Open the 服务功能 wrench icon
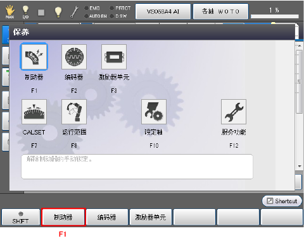Image resolution: width=304 pixels, height=238 pixels. (x=234, y=112)
